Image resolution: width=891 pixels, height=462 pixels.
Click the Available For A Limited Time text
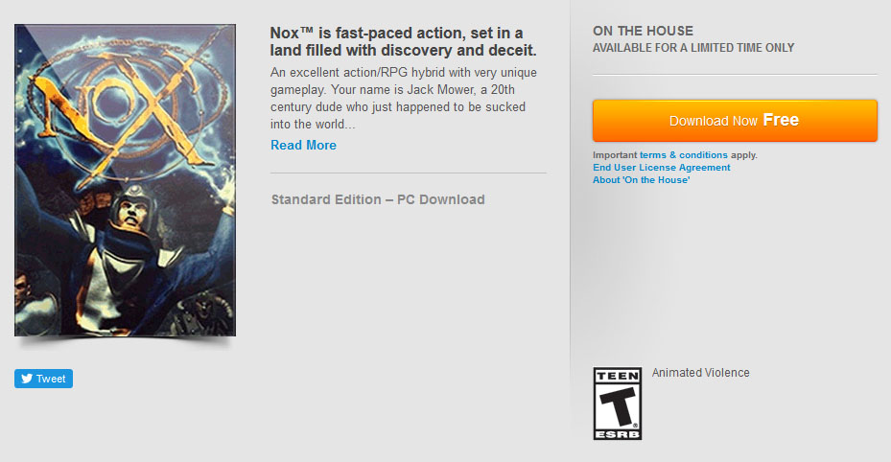pos(693,48)
